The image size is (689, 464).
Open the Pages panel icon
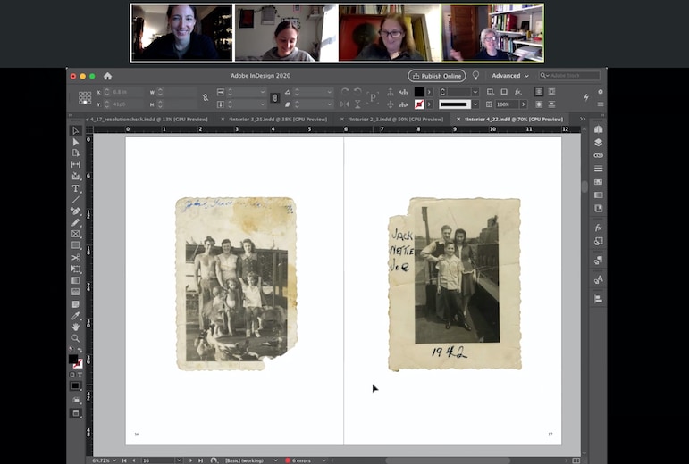click(x=598, y=129)
